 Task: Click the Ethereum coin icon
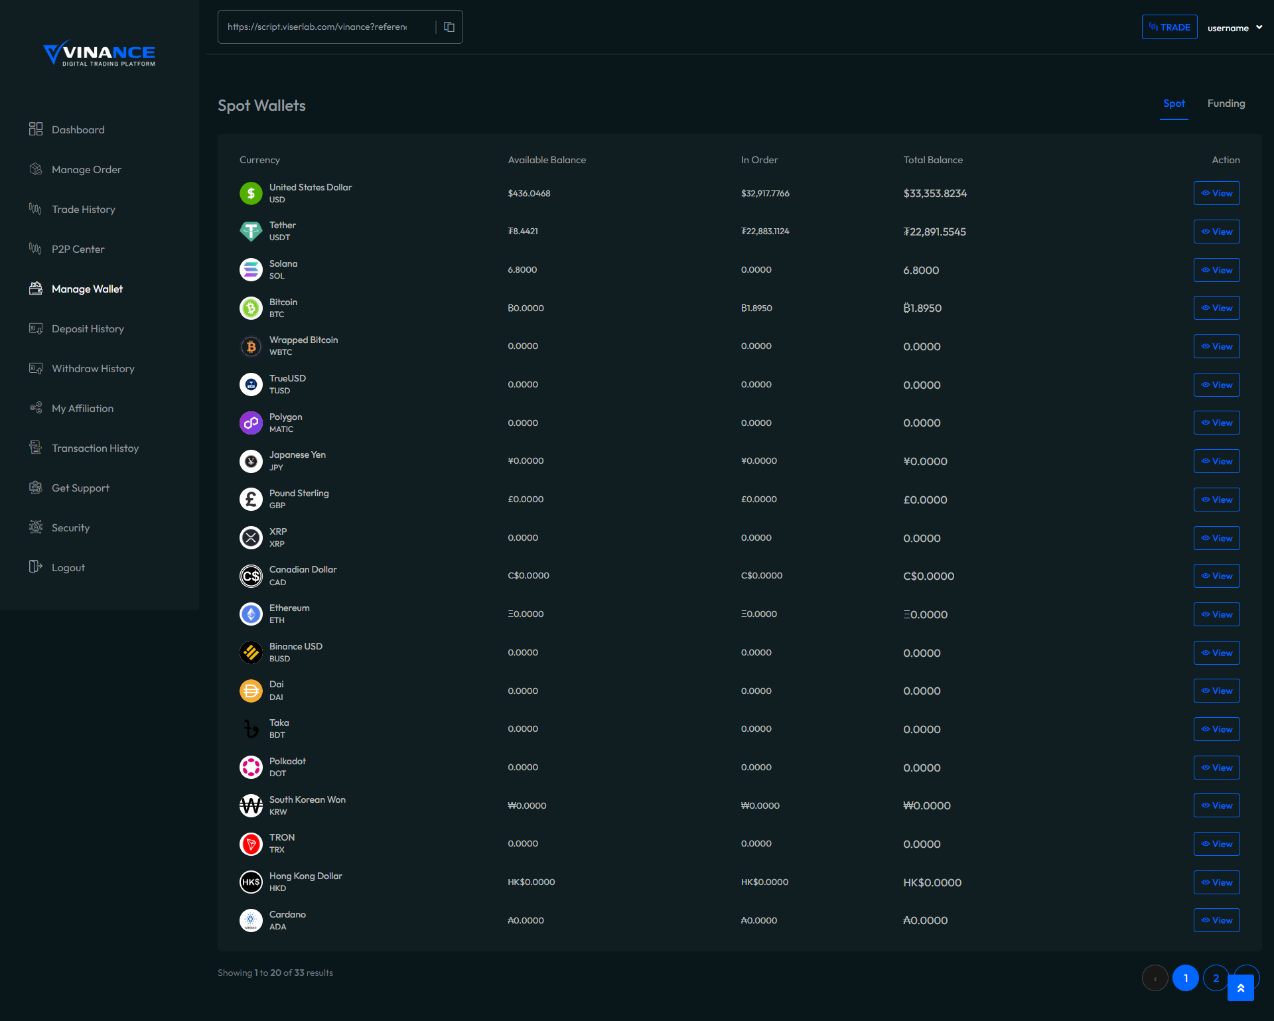click(251, 614)
